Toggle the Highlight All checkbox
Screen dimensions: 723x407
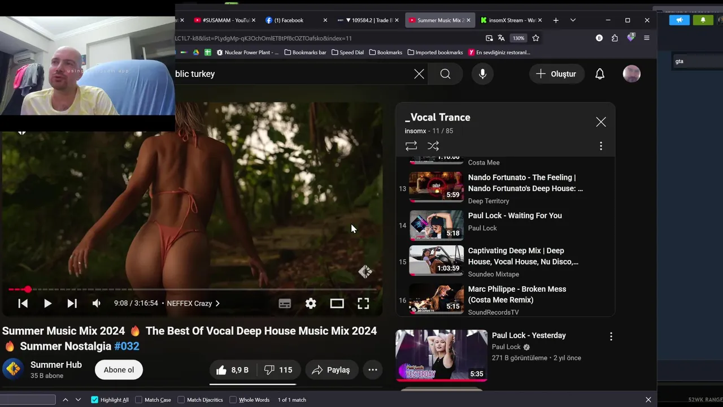94,400
